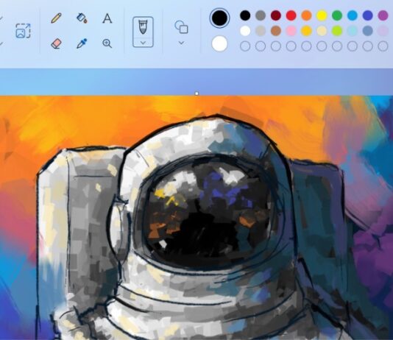The height and width of the screenshot is (340, 393).
Task: Select the white Color 2 circle
Action: tap(219, 43)
